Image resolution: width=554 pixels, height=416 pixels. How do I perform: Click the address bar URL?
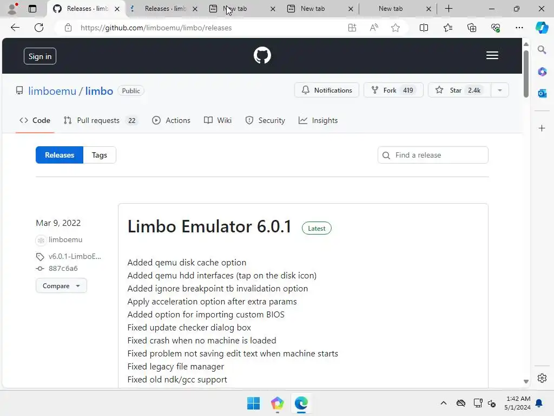(x=156, y=28)
